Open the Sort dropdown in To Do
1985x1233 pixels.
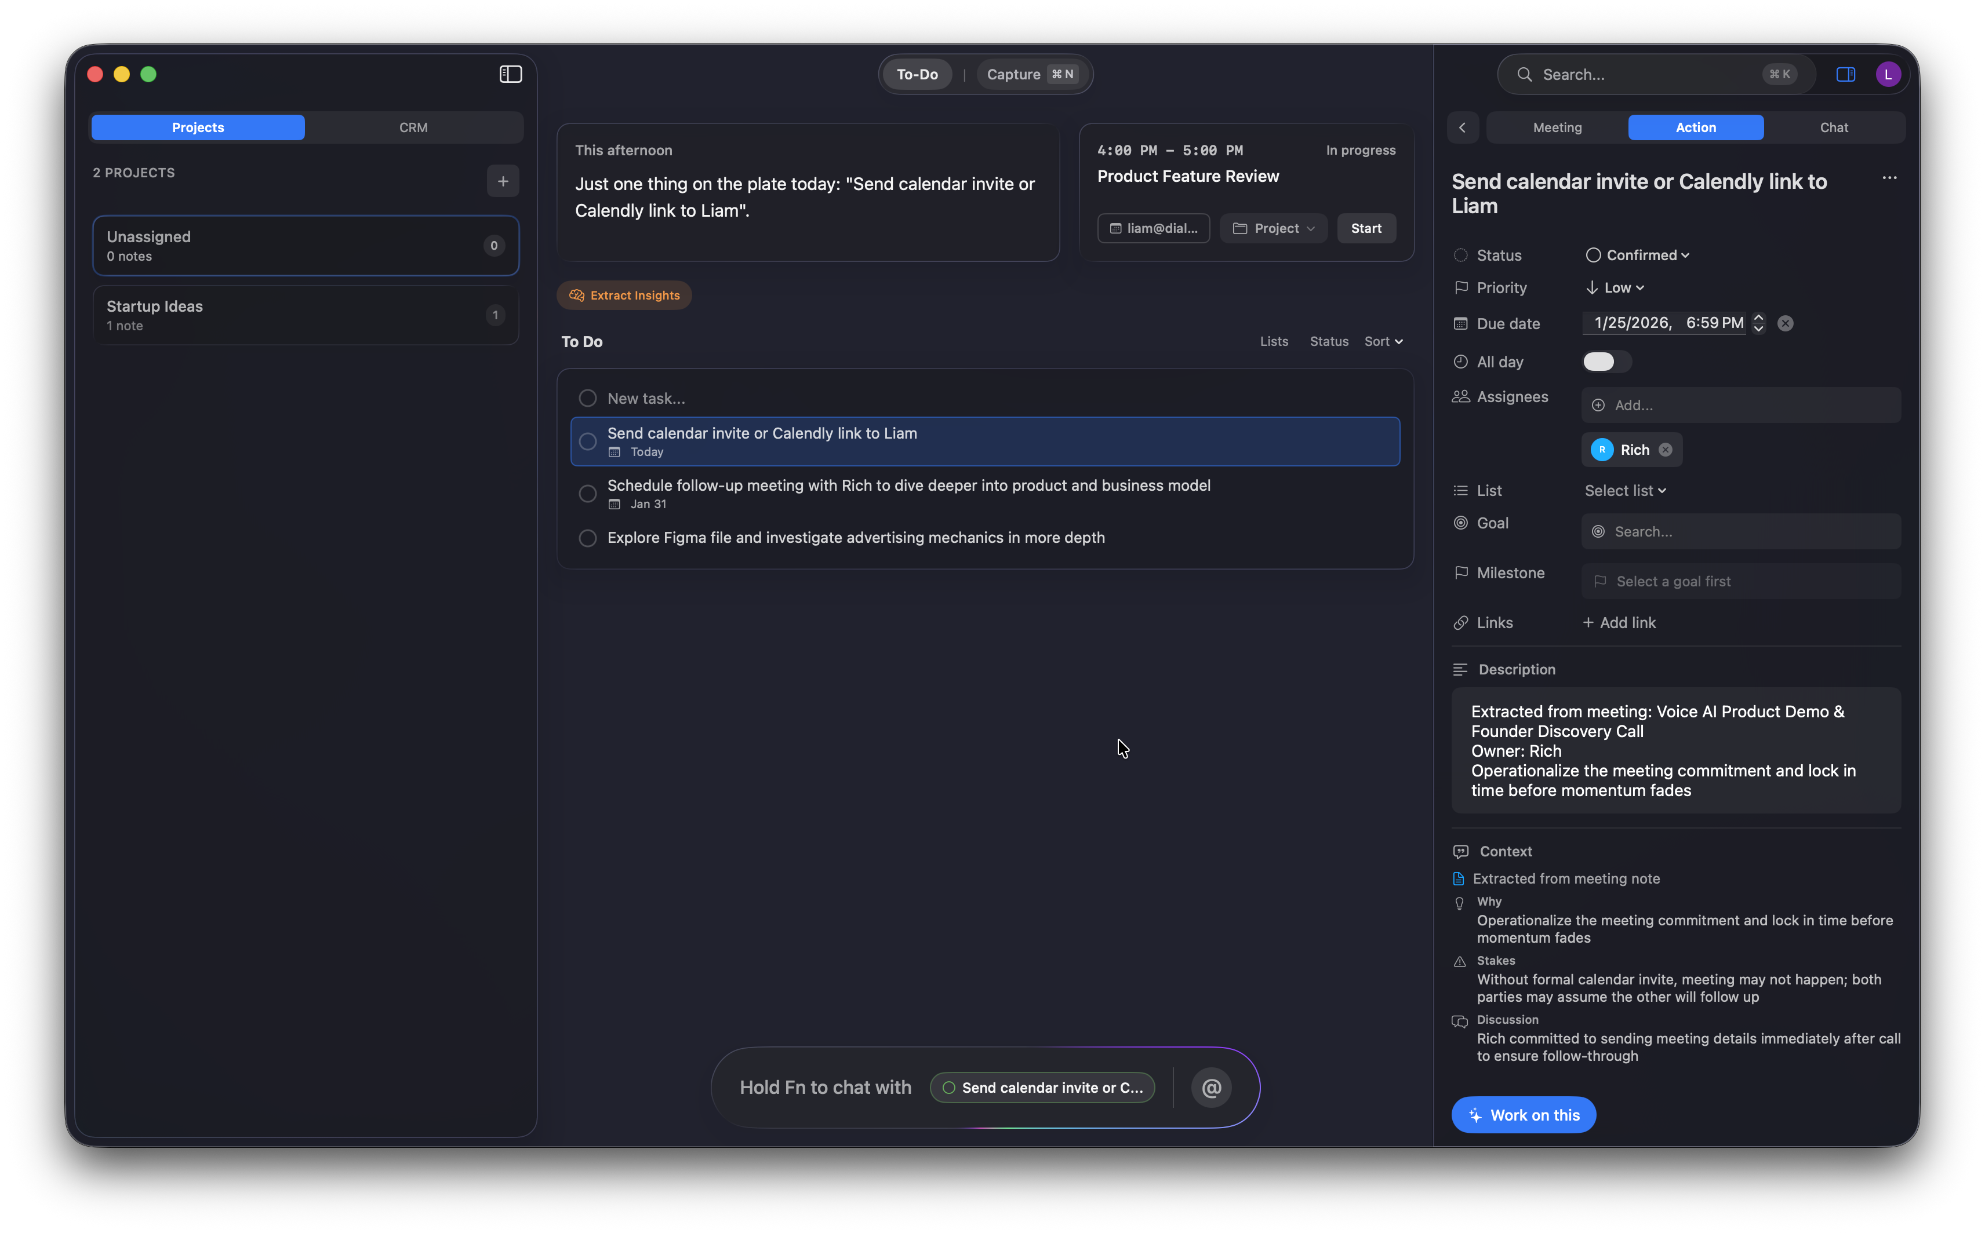tap(1384, 342)
